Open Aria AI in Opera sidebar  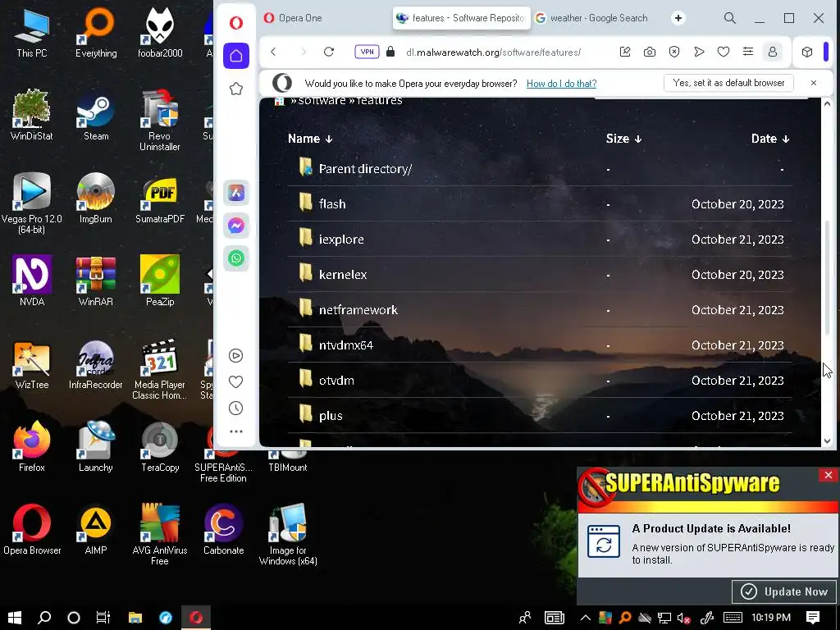236,193
